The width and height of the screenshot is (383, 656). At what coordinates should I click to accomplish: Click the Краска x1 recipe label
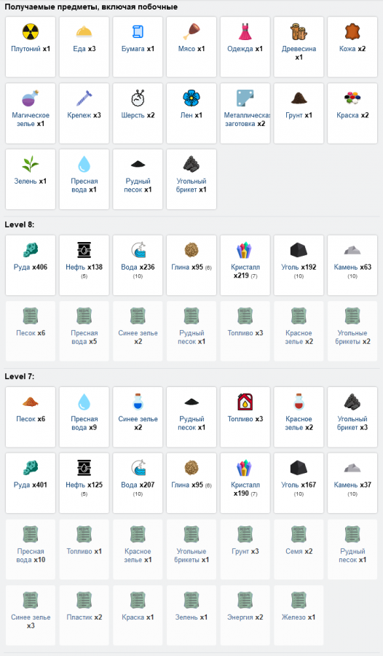138,617
